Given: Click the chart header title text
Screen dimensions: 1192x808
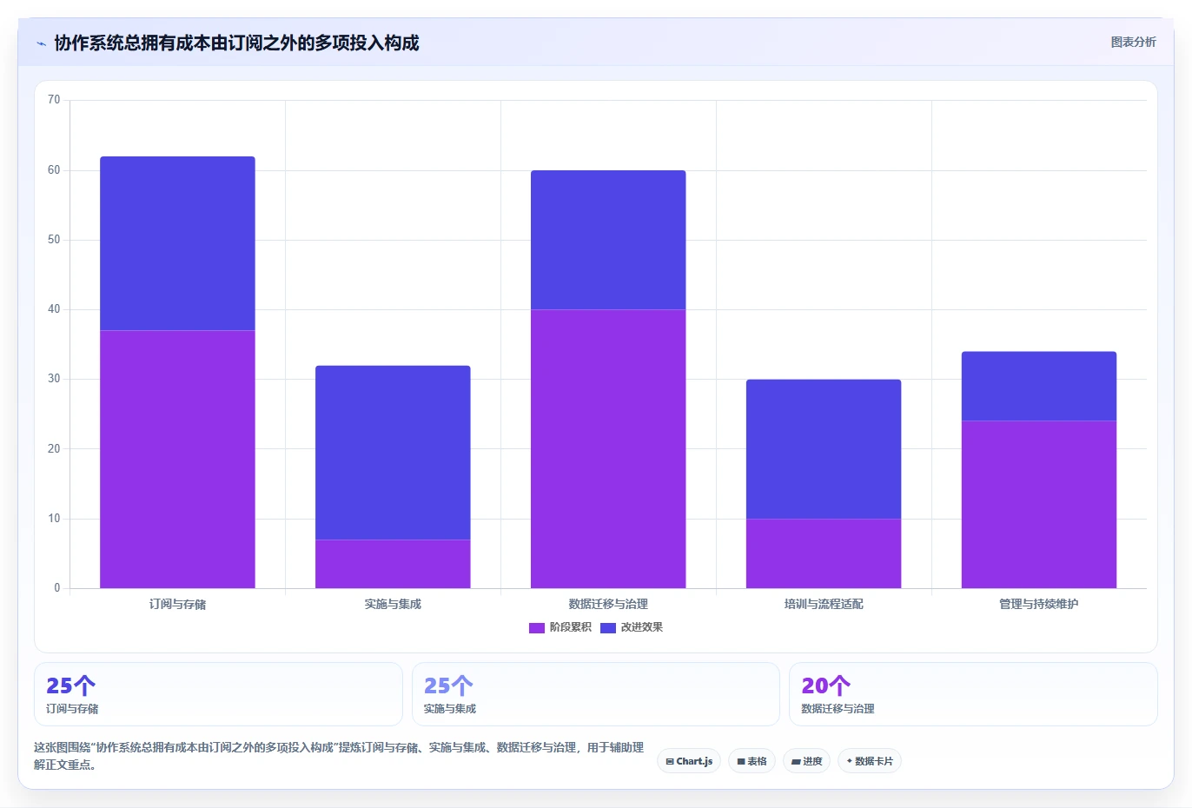Looking at the screenshot, I should (236, 43).
